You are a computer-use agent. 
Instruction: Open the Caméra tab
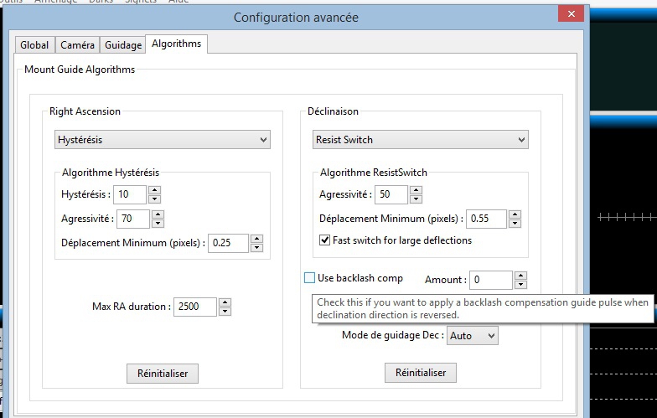tap(77, 45)
